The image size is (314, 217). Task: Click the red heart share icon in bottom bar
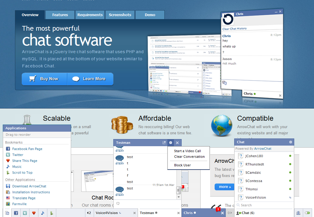pos(34,213)
